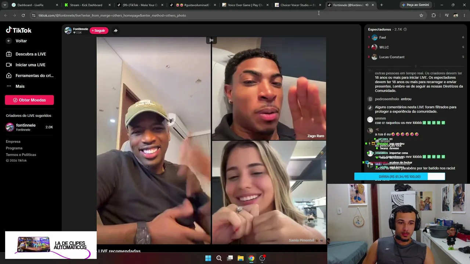Open Descubra a LIVE camera icon
Screen dimensions: 470x264
(9, 54)
